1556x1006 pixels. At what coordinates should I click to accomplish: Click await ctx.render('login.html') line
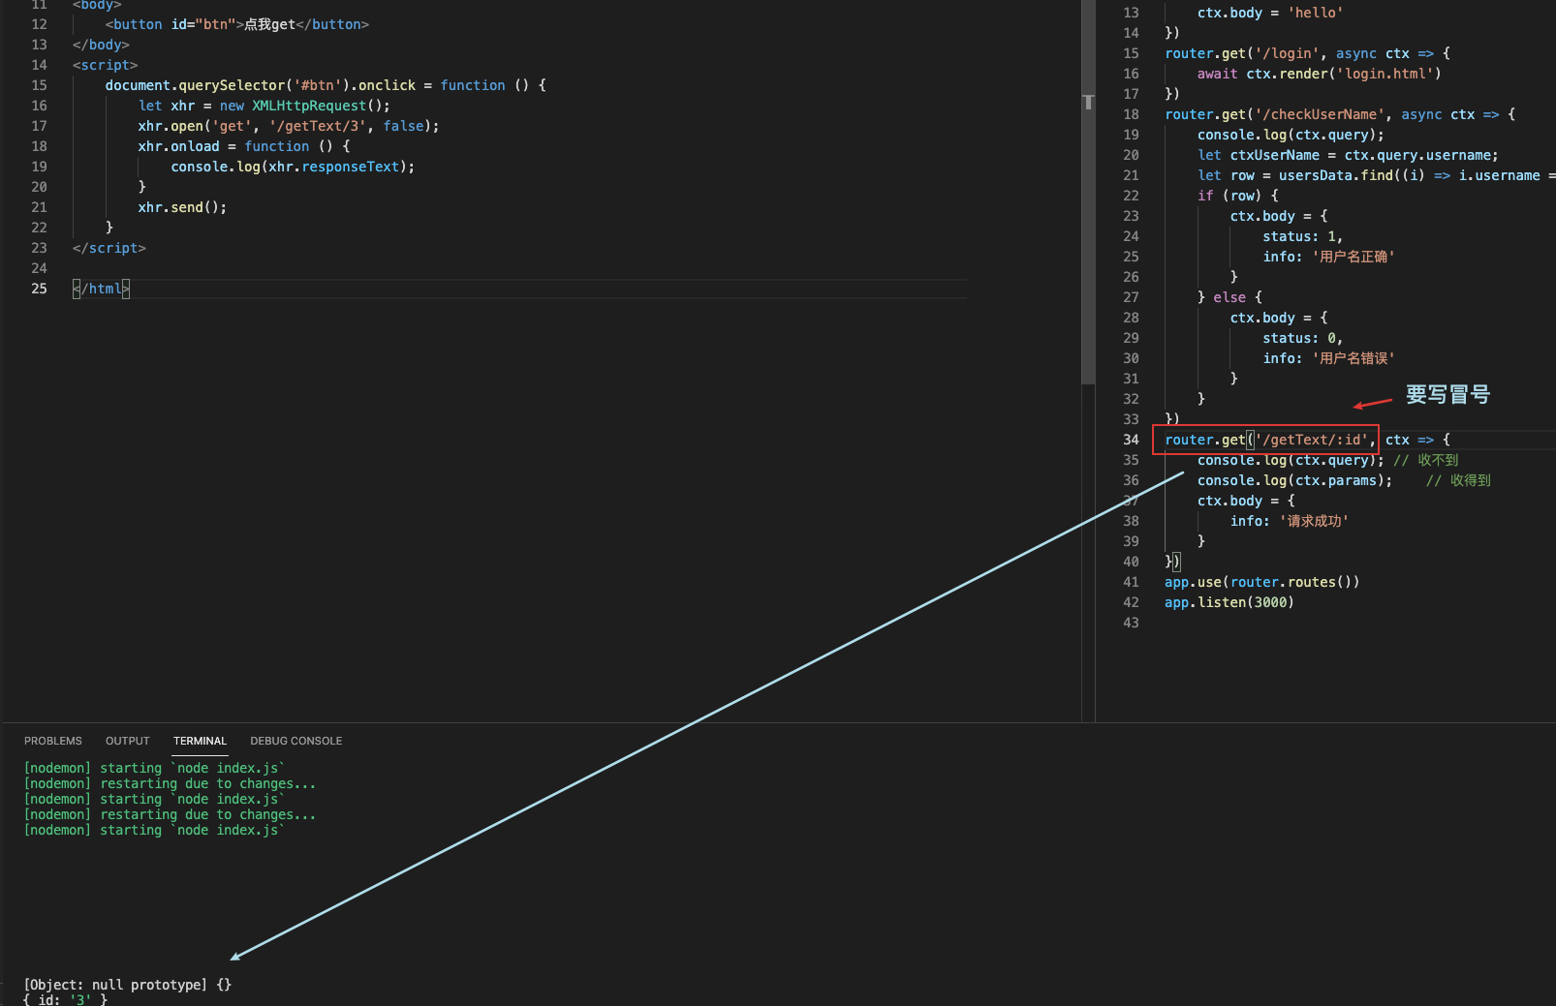pyautogui.click(x=1319, y=74)
